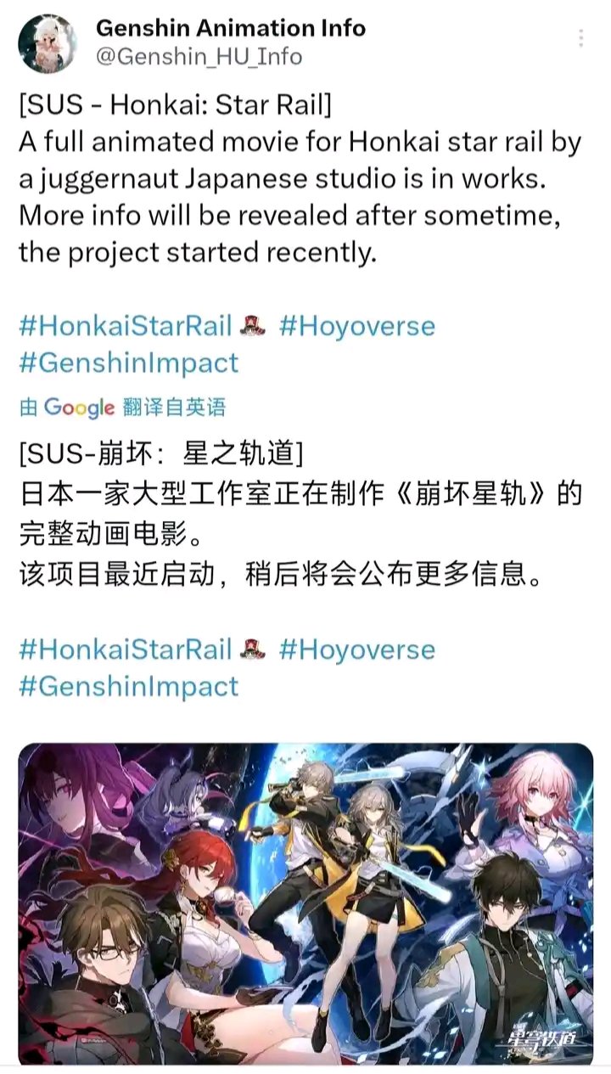Screen dimensions: 611x1074
Task: Tap the emoji icon after the translated #HonkaiStarRail
Action: [x=254, y=649]
